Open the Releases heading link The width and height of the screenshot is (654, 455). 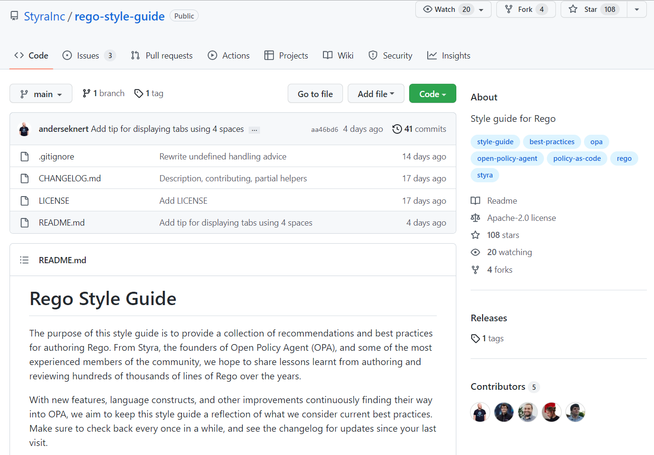pyautogui.click(x=489, y=318)
